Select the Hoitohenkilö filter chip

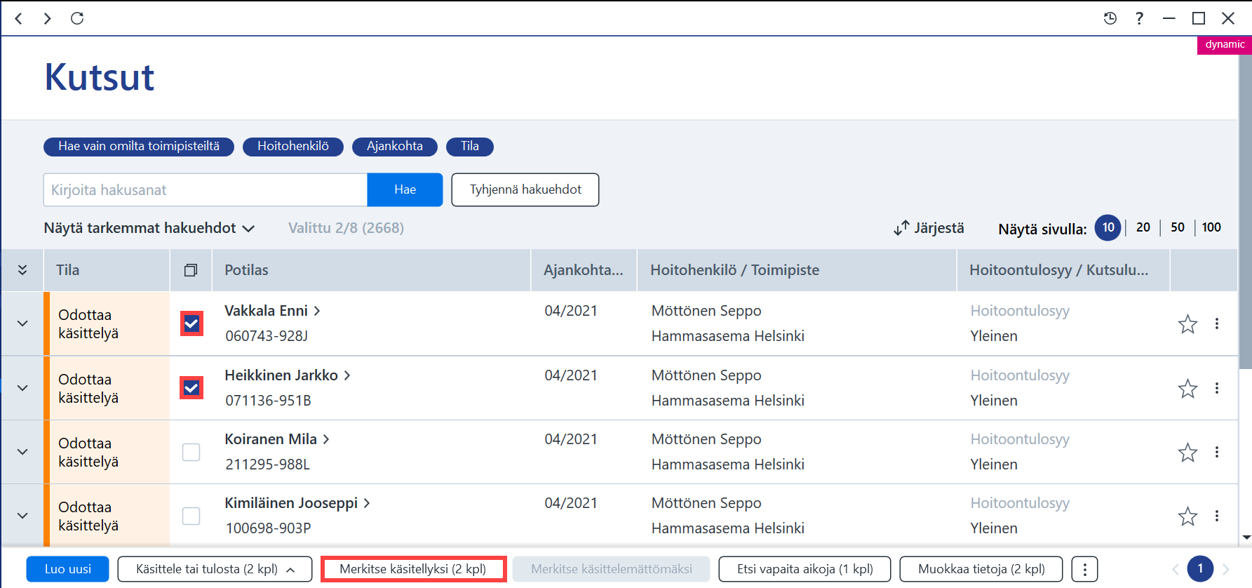click(x=293, y=146)
